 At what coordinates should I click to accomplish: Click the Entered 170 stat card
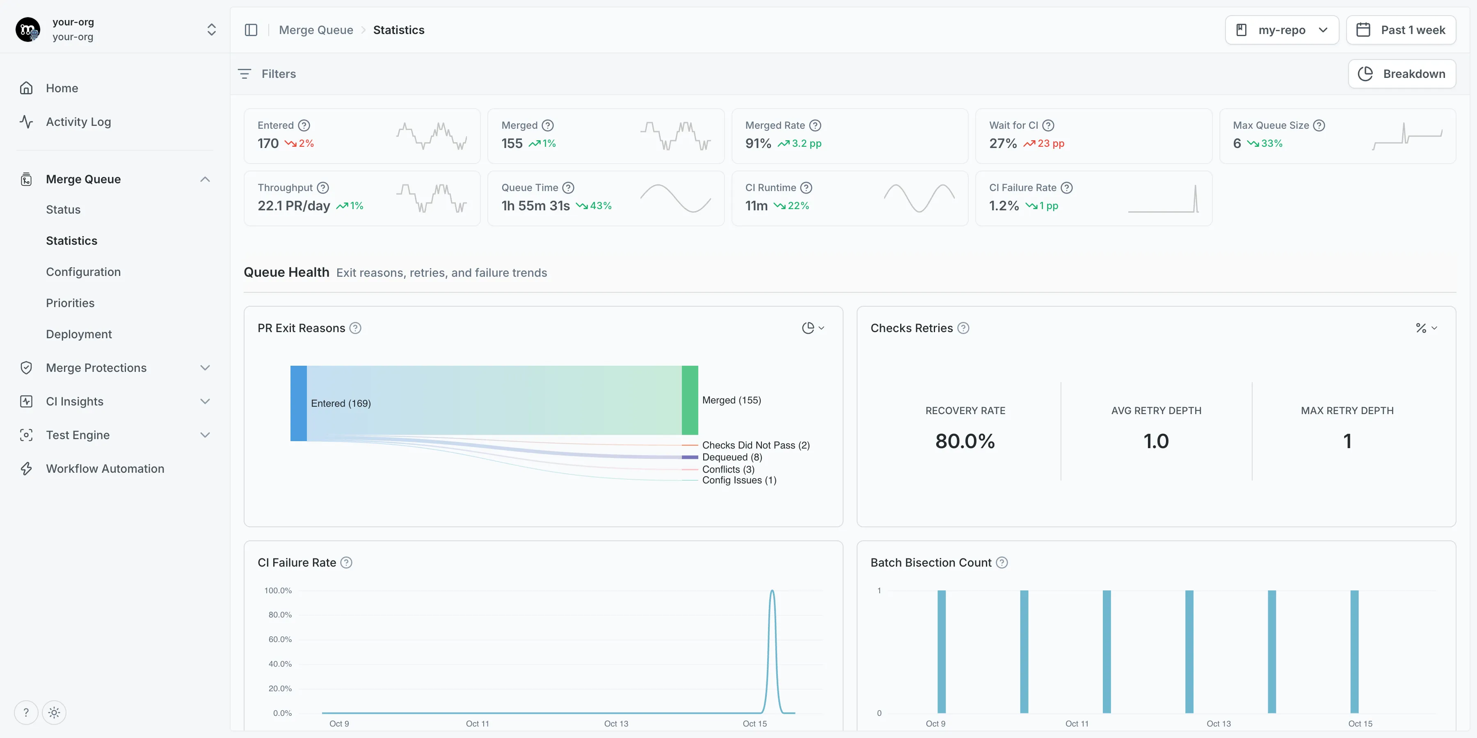pos(362,136)
